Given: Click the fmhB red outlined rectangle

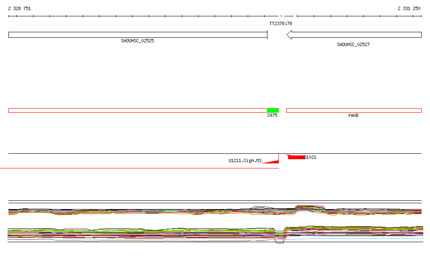Looking at the screenshot, I should [354, 111].
